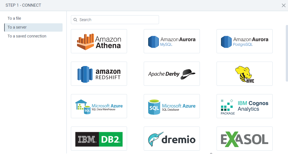This screenshot has width=288, height=154.
Task: Switch to the 'To a file' option
Action: [14, 18]
